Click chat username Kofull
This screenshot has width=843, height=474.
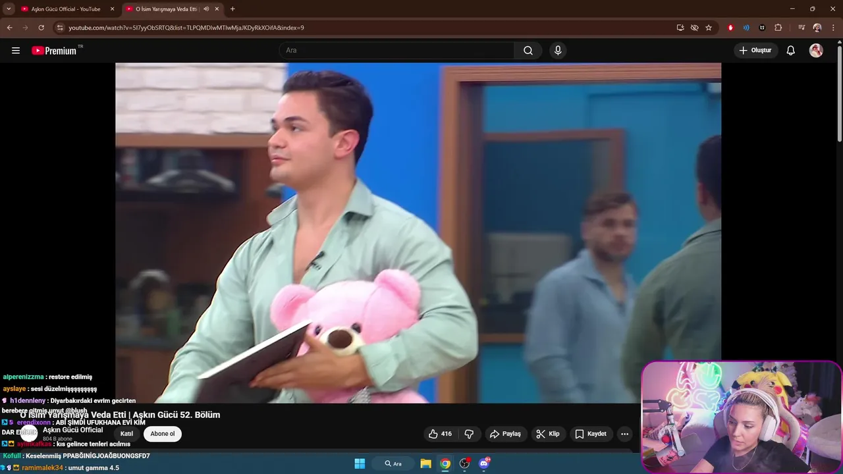point(12,456)
